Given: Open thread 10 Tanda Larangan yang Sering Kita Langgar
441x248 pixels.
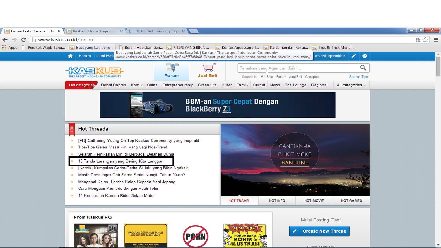Looking at the screenshot, I should coord(120,161).
